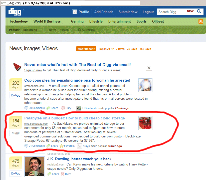Open the World & Business category

coord(47,22)
